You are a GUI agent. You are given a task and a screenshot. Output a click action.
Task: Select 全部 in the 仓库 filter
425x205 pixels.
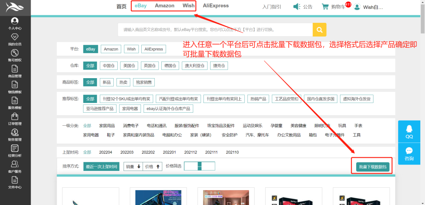90,66
